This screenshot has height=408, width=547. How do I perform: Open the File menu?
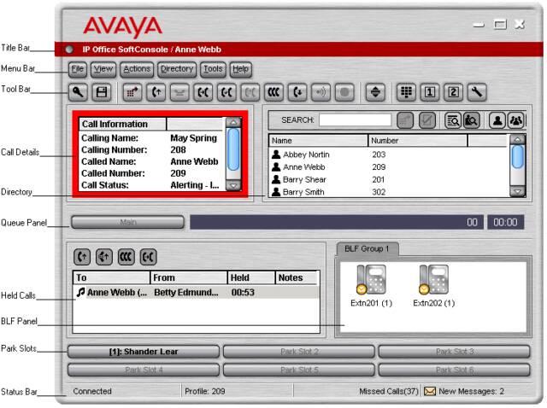78,69
